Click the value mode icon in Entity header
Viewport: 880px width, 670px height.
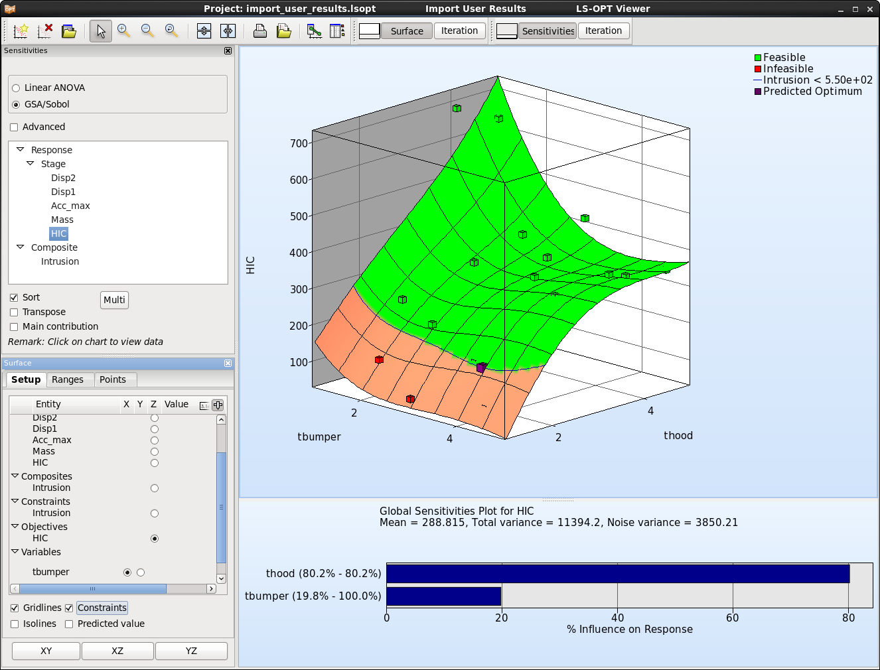(x=204, y=405)
